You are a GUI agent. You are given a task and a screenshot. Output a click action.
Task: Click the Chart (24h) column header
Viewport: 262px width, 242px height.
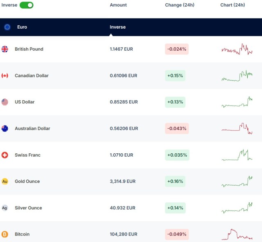click(233, 5)
